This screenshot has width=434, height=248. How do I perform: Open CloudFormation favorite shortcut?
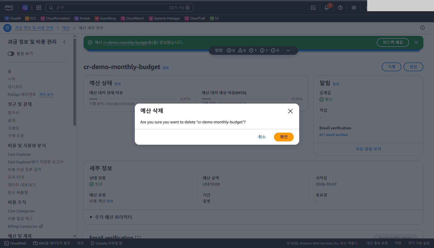pyautogui.click(x=55, y=18)
